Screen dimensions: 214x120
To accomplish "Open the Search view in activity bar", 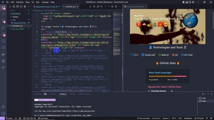I will [x=3, y=14].
